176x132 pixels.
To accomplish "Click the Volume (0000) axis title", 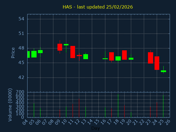I will pyautogui.click(x=10, y=105).
